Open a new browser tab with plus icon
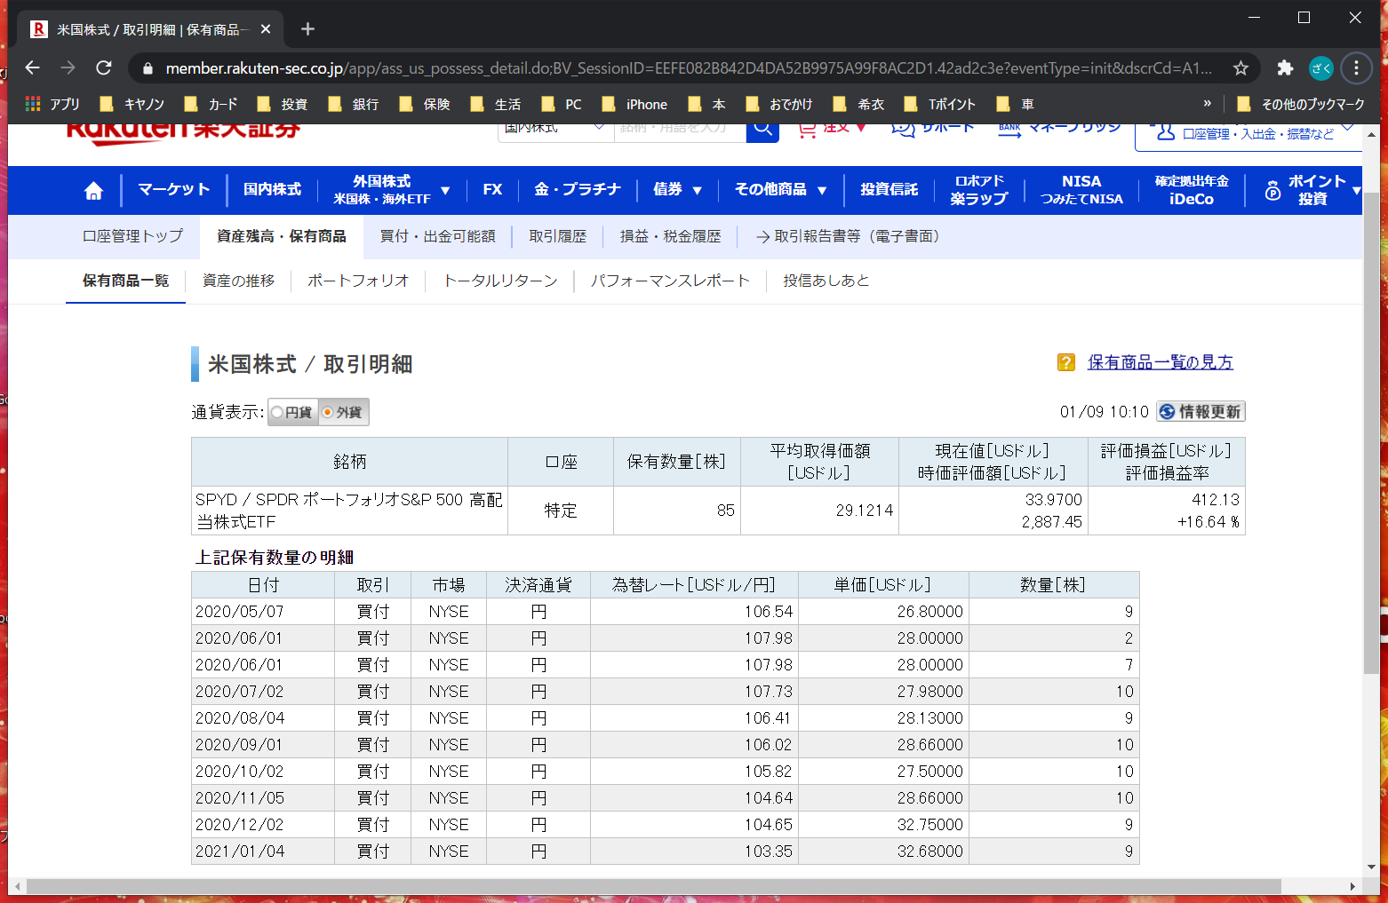Viewport: 1388px width, 903px height. point(307,29)
